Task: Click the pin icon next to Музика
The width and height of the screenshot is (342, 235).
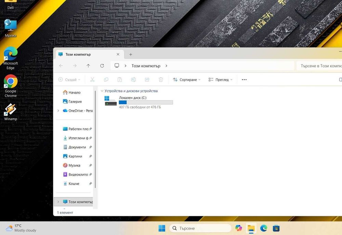Action: (90, 165)
